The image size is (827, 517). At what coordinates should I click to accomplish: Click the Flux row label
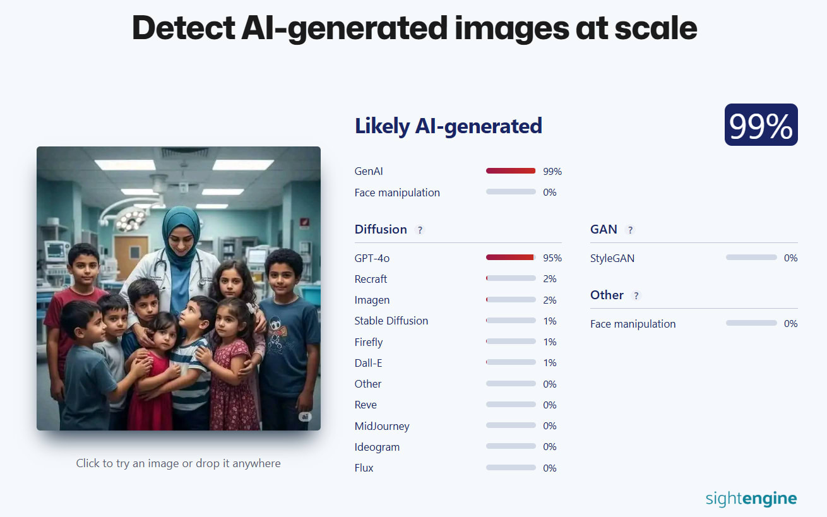coord(364,468)
